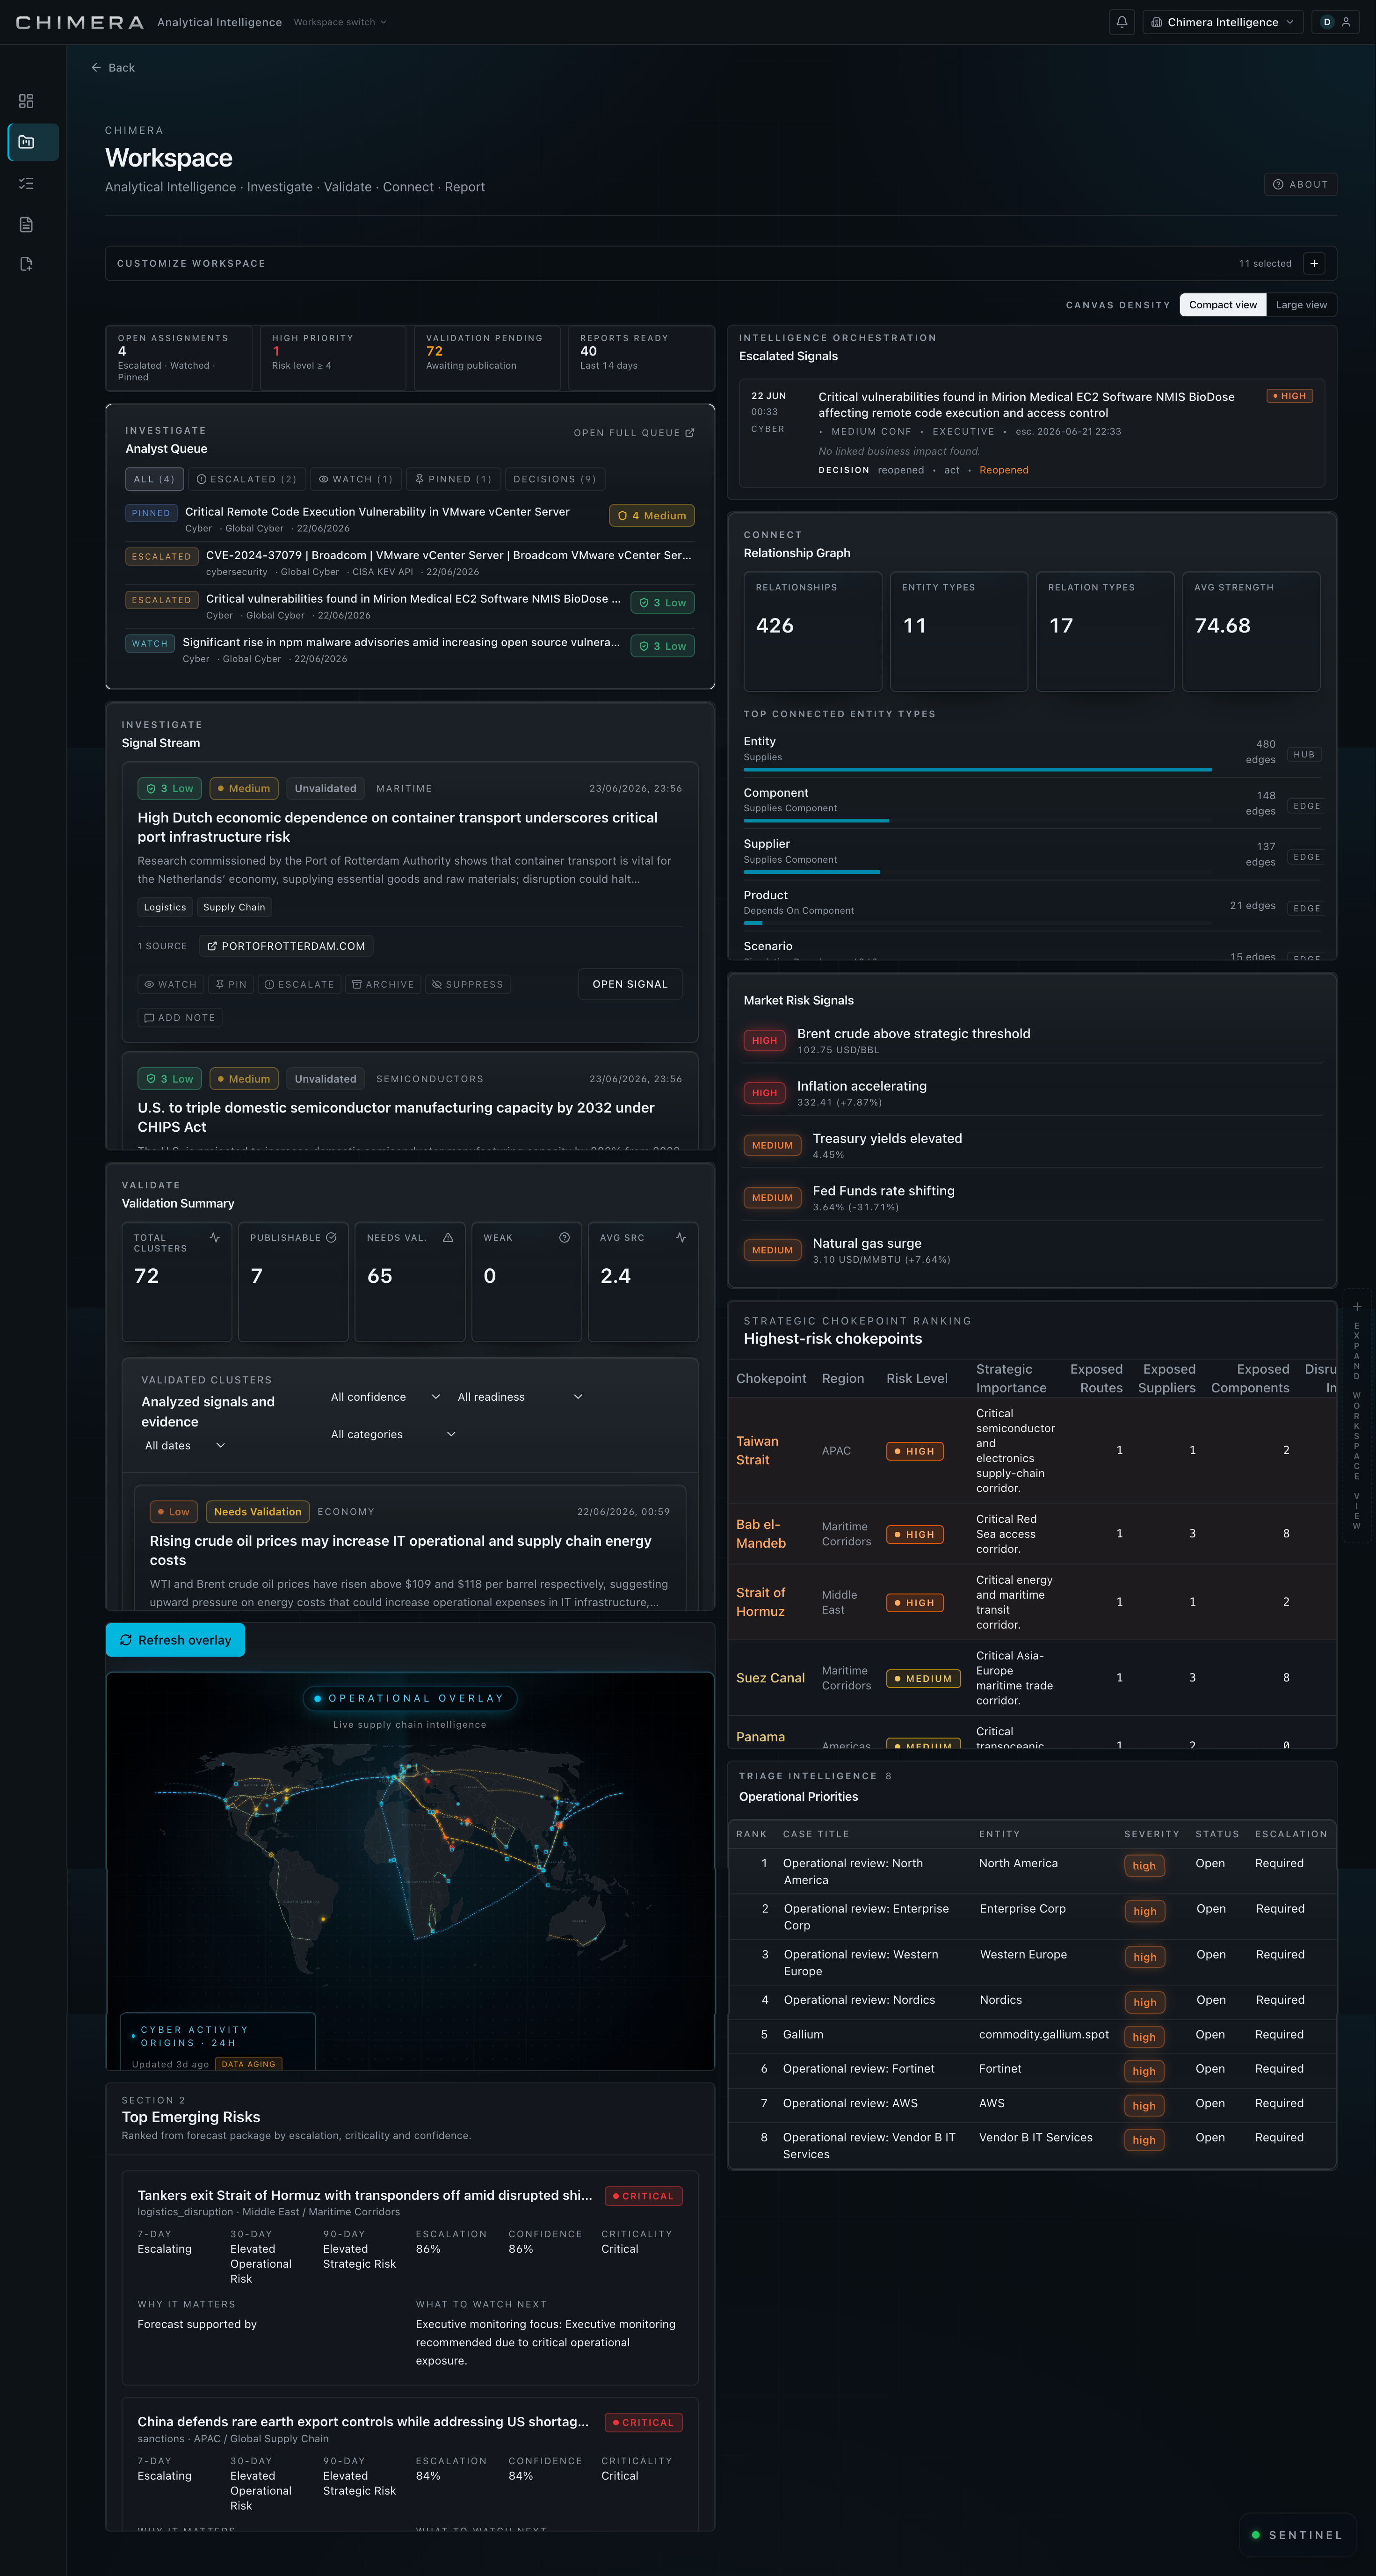Click the Total Clusters pulse icon

tap(215, 1238)
